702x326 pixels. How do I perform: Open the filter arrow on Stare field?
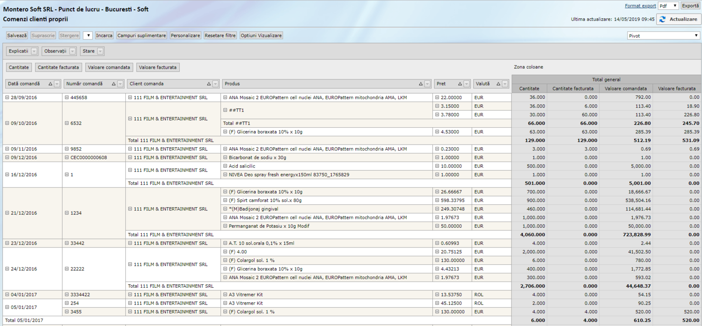(x=100, y=51)
